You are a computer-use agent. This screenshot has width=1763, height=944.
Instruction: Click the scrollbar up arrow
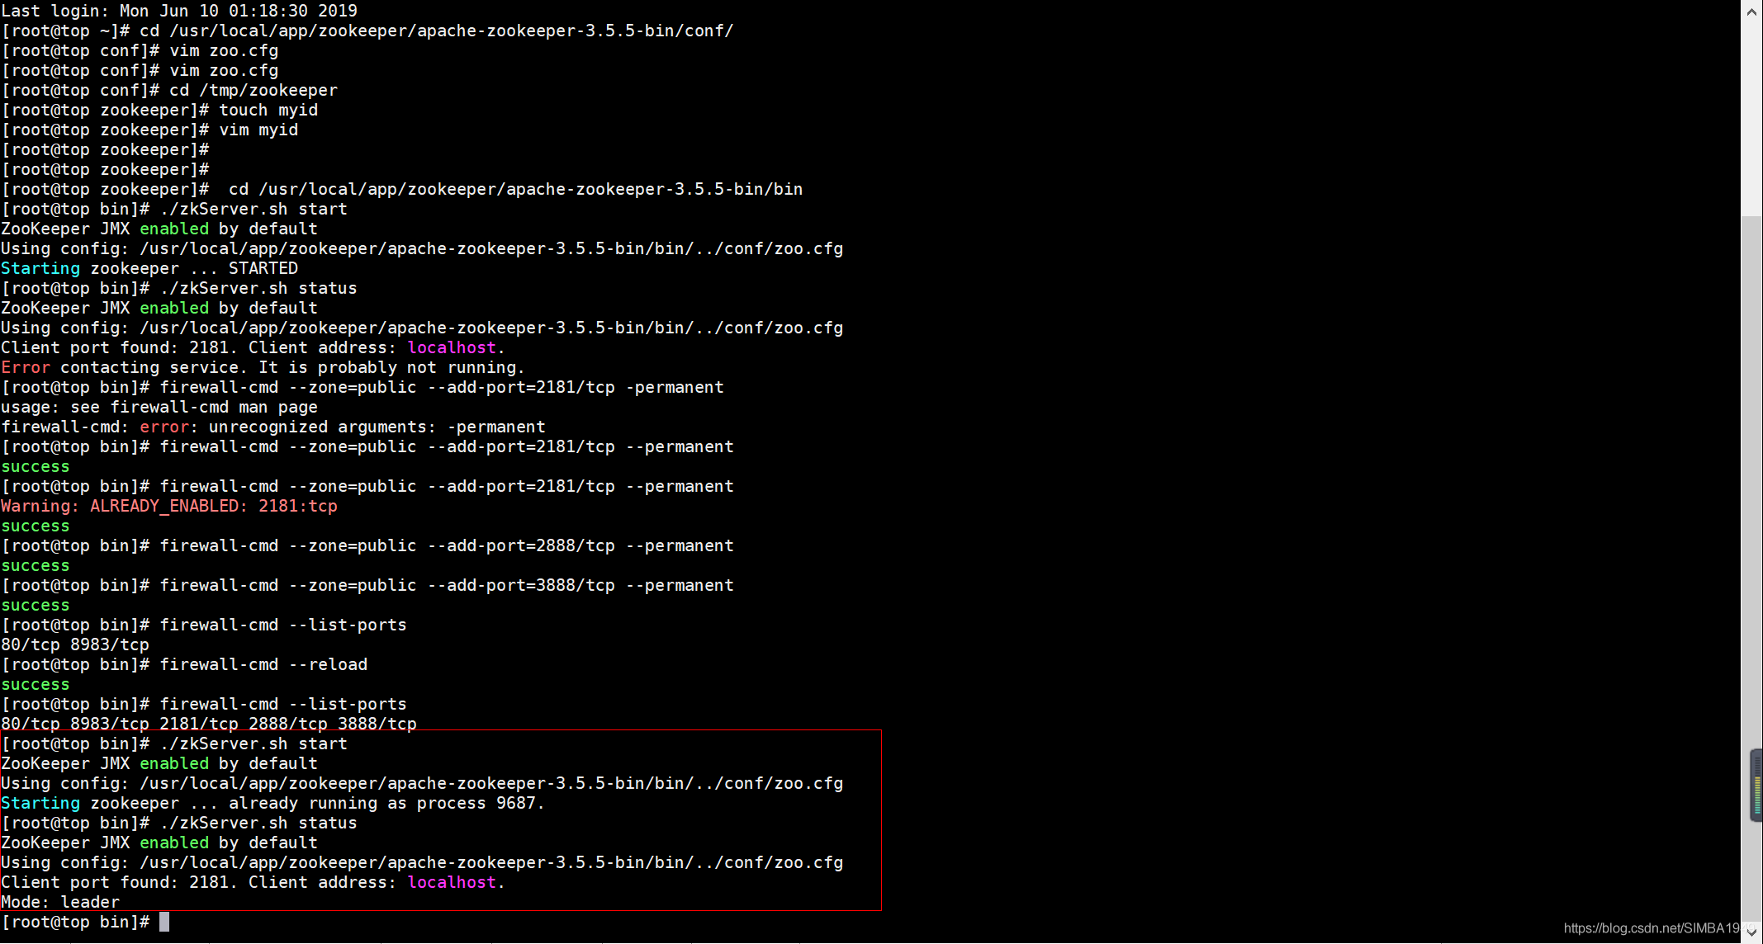point(1751,11)
